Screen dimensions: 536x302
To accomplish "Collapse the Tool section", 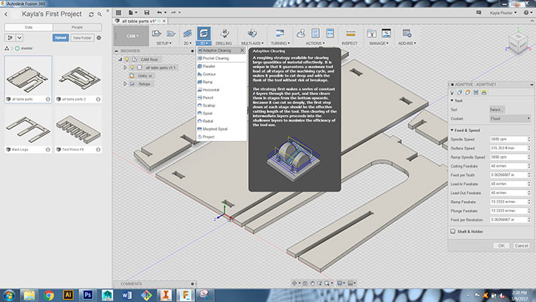I will 452,100.
